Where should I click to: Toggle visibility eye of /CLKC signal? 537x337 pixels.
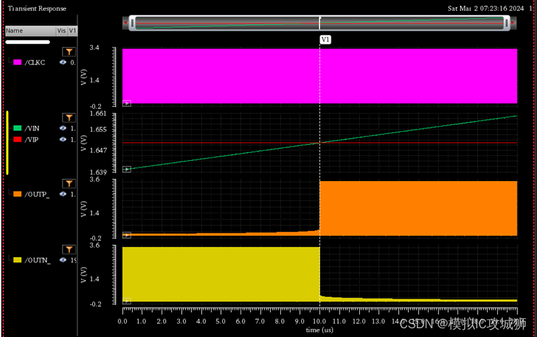[x=63, y=62]
